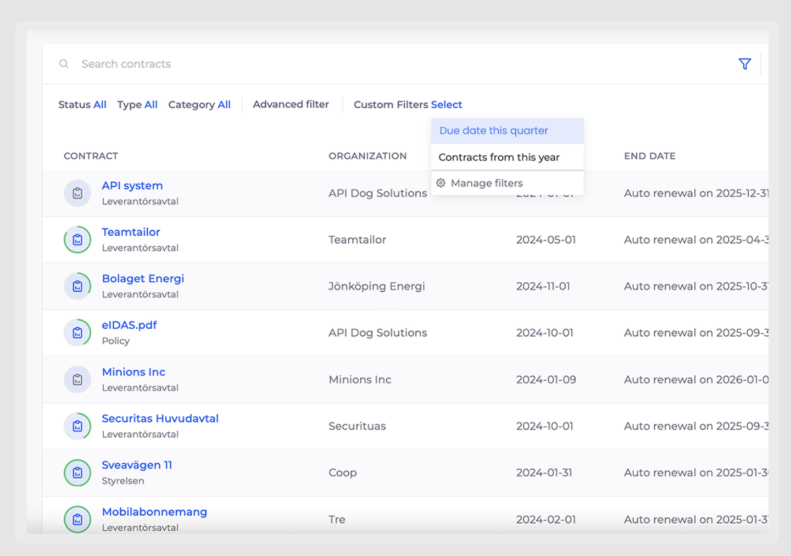Click the END DATE column header
This screenshot has width=791, height=556.
[650, 156]
